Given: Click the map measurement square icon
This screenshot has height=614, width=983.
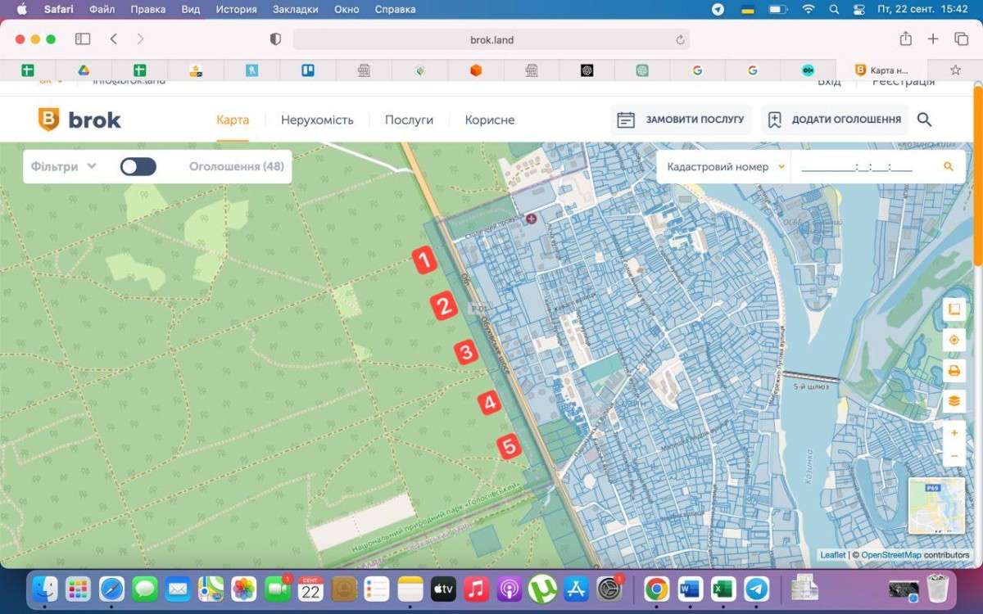Looking at the screenshot, I should point(954,309).
